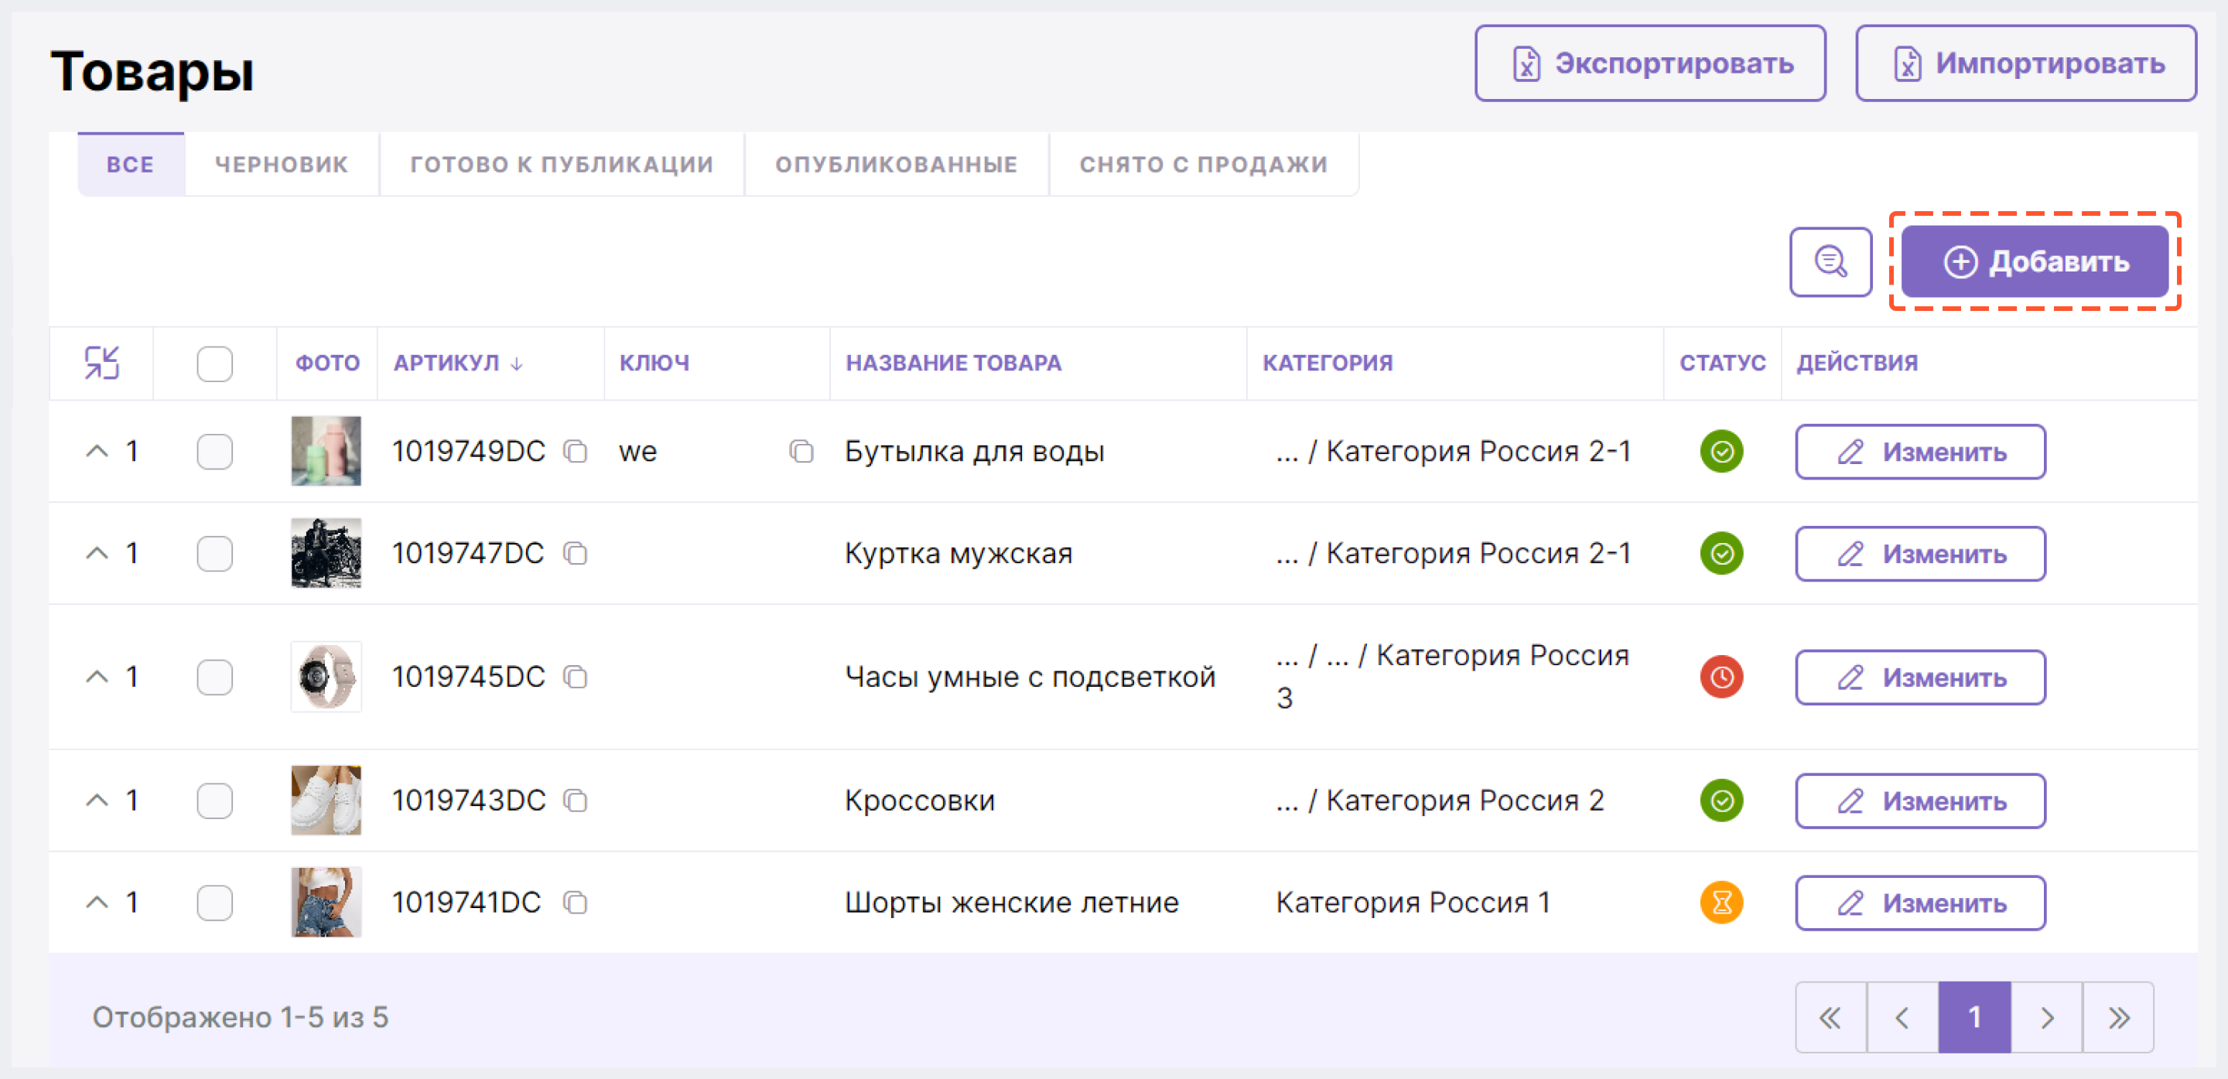Viewport: 2228px width, 1079px height.
Task: Select checkbox for Кроссовки row
Action: tap(214, 801)
